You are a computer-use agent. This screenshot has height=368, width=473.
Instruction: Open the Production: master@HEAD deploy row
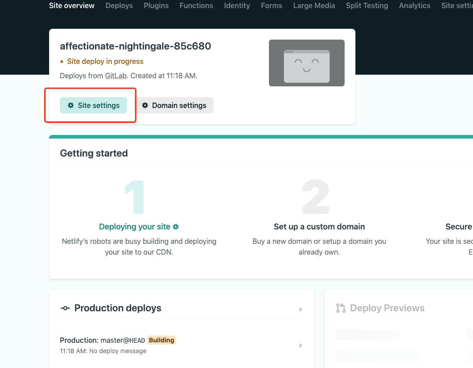pos(181,345)
